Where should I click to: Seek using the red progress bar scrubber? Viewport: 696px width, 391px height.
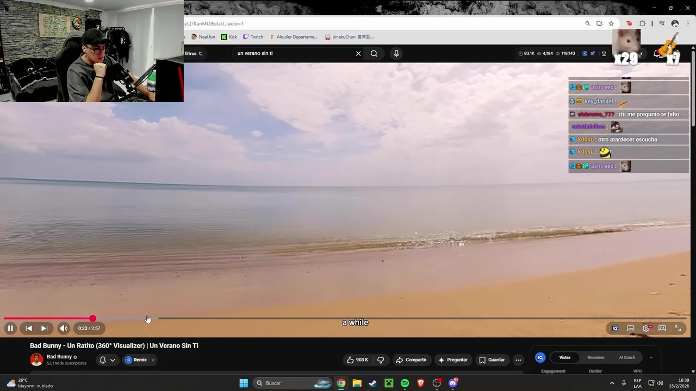tap(93, 319)
